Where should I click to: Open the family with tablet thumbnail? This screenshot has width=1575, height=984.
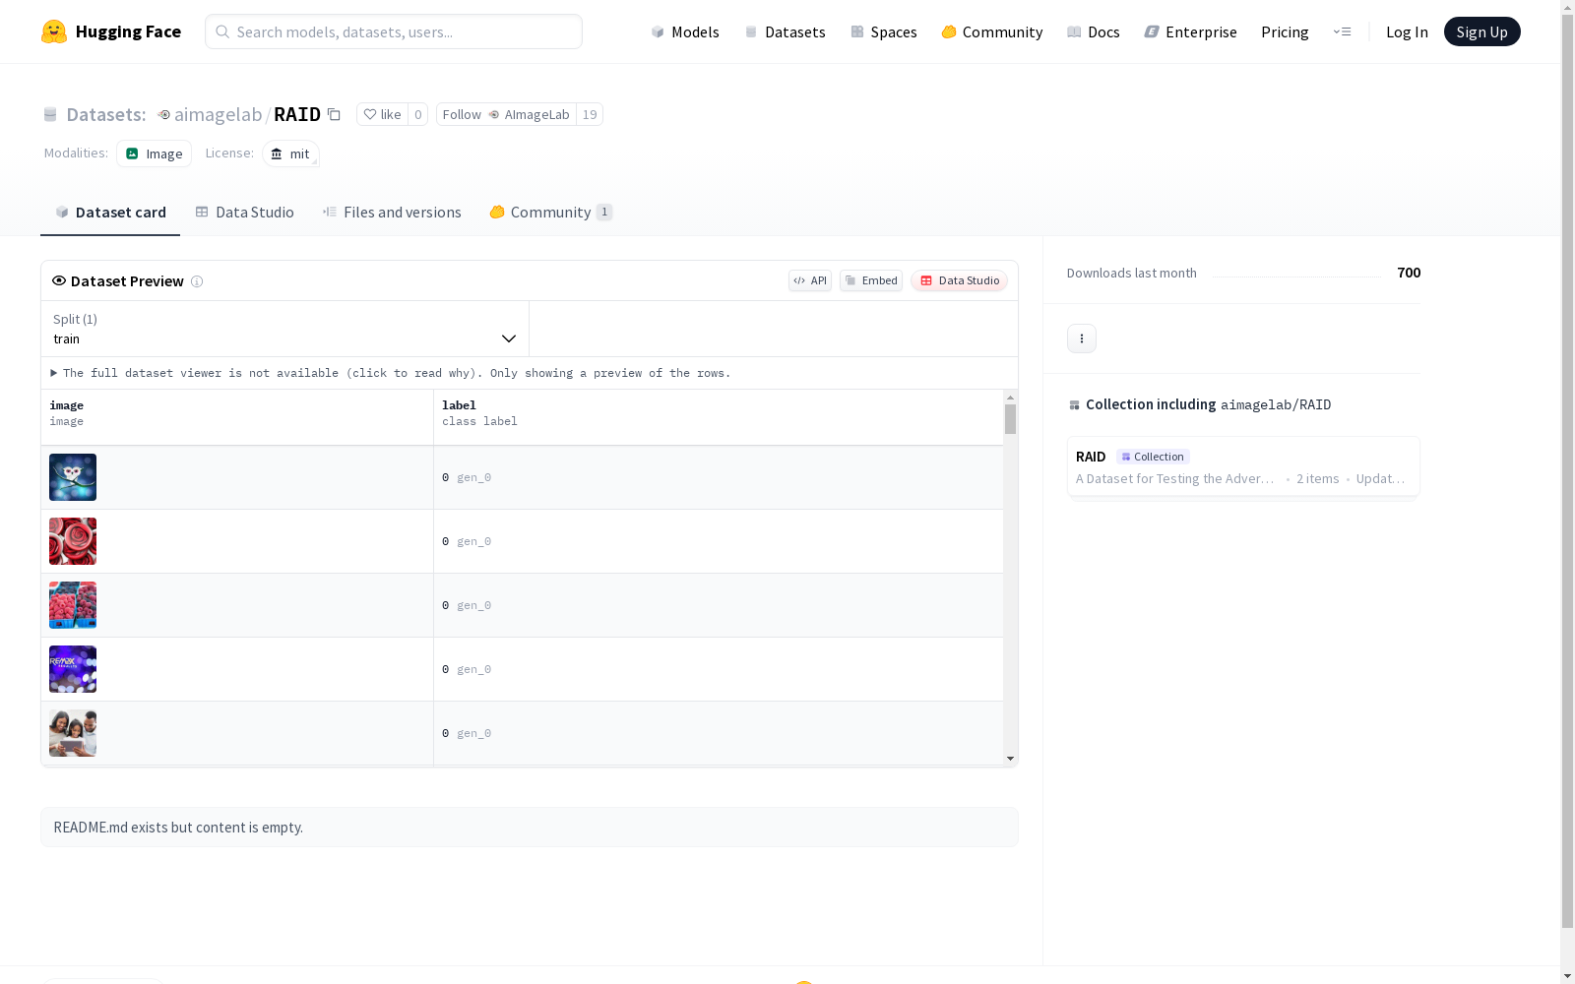coord(73,733)
